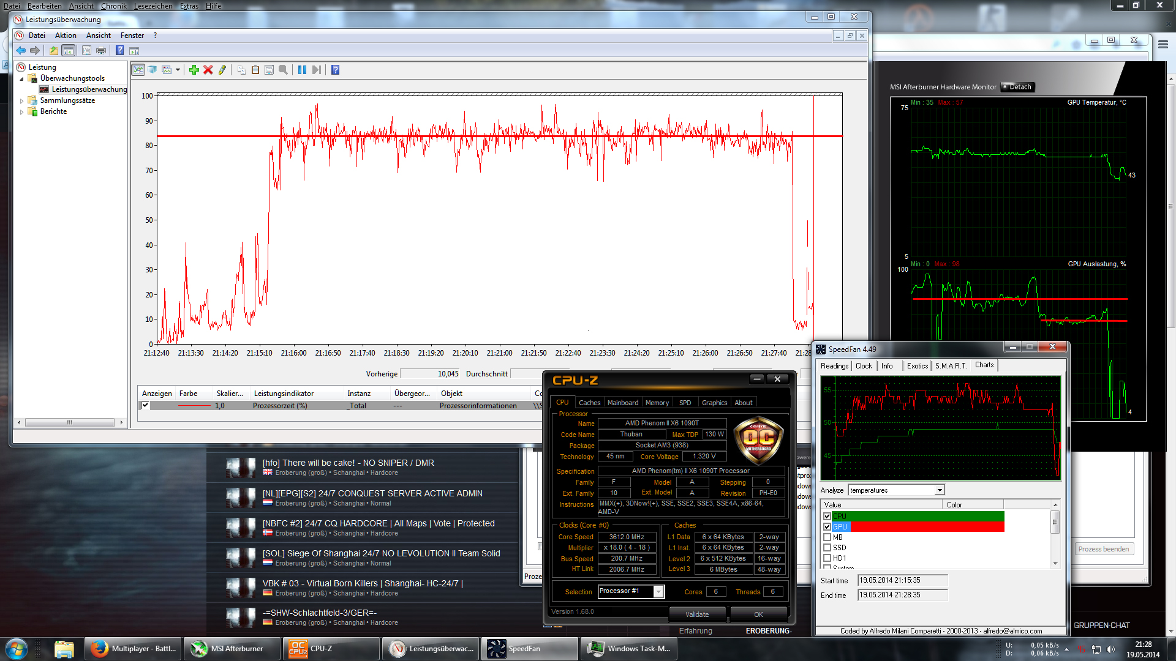This screenshot has width=1176, height=661.
Task: Click the red color line of Prozessorzeit counter
Action: coord(194,405)
